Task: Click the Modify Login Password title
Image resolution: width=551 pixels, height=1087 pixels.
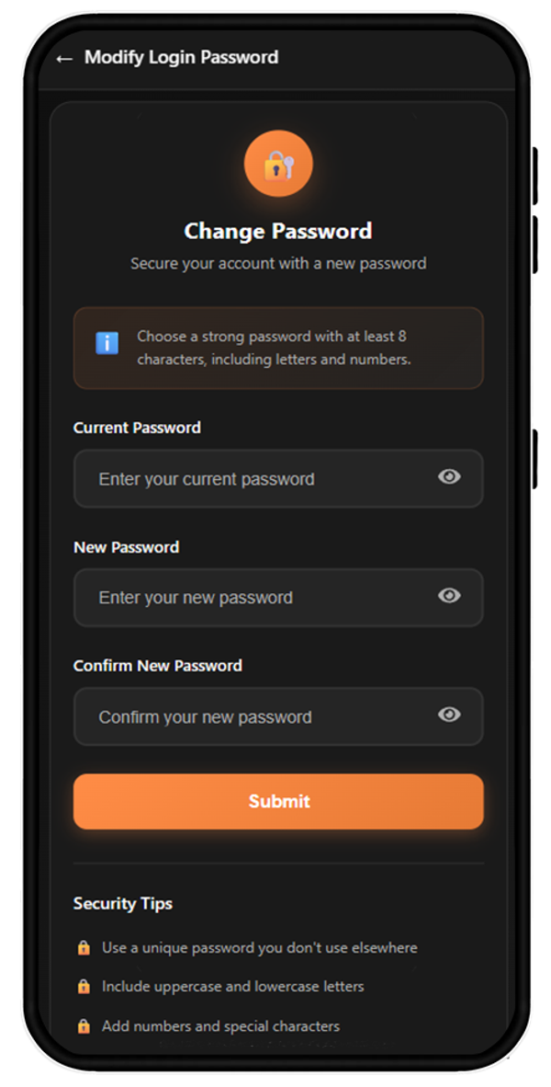Action: (181, 57)
